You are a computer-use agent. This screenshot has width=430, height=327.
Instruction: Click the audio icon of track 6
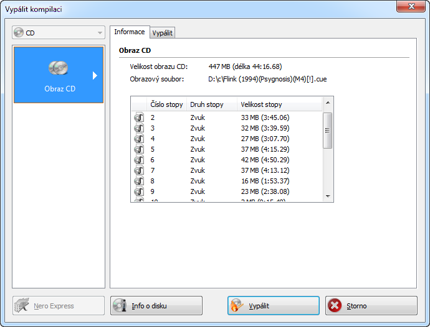click(x=138, y=160)
